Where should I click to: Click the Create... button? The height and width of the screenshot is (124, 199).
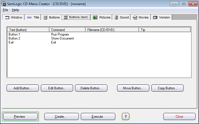coord(61,117)
